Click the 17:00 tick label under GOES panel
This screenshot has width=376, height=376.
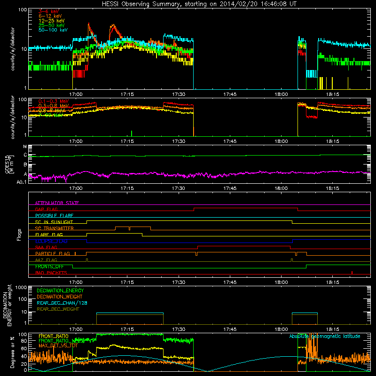click(76, 188)
